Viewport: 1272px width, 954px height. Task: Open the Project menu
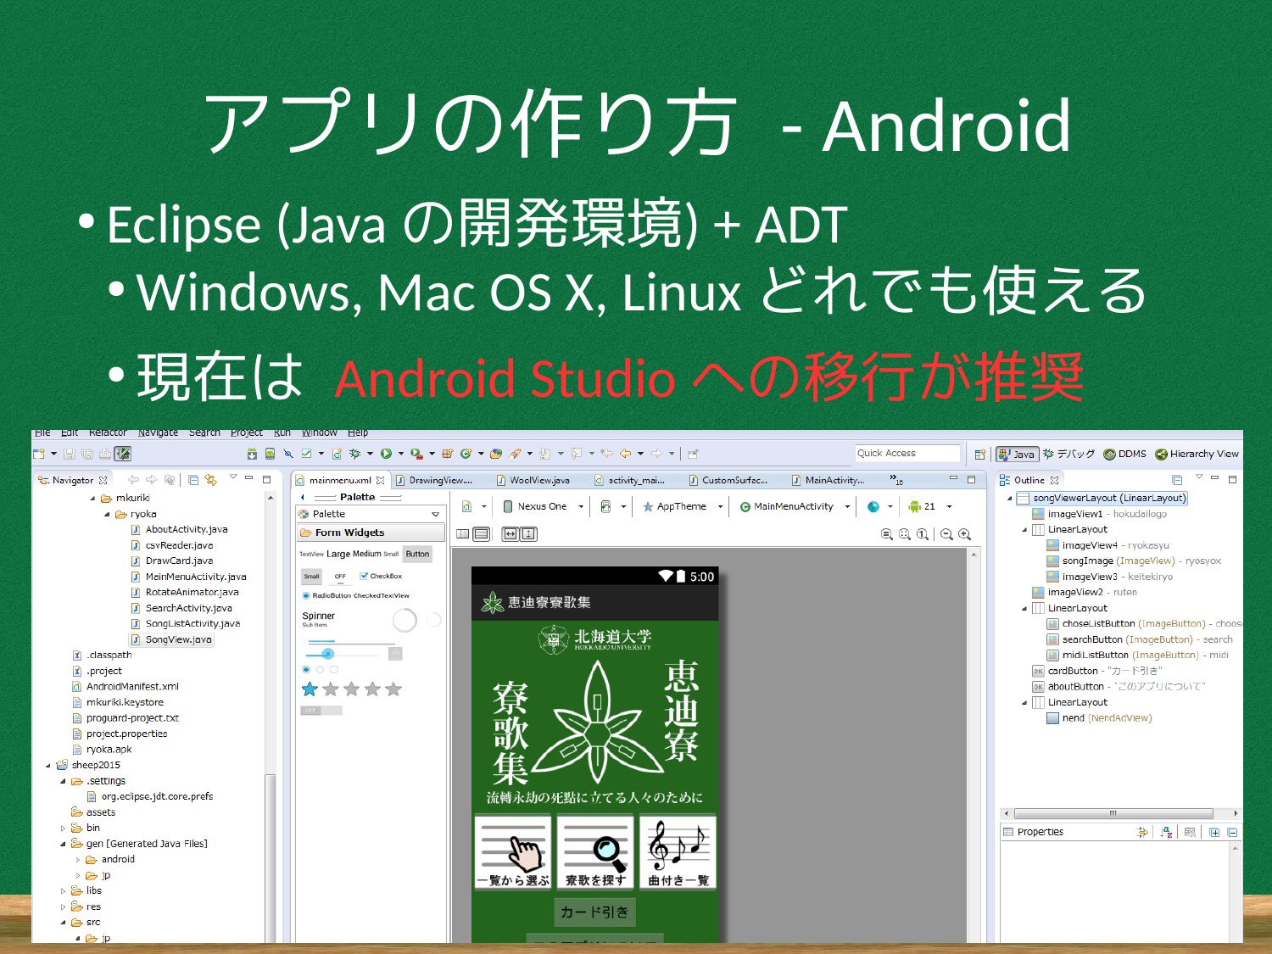[247, 432]
